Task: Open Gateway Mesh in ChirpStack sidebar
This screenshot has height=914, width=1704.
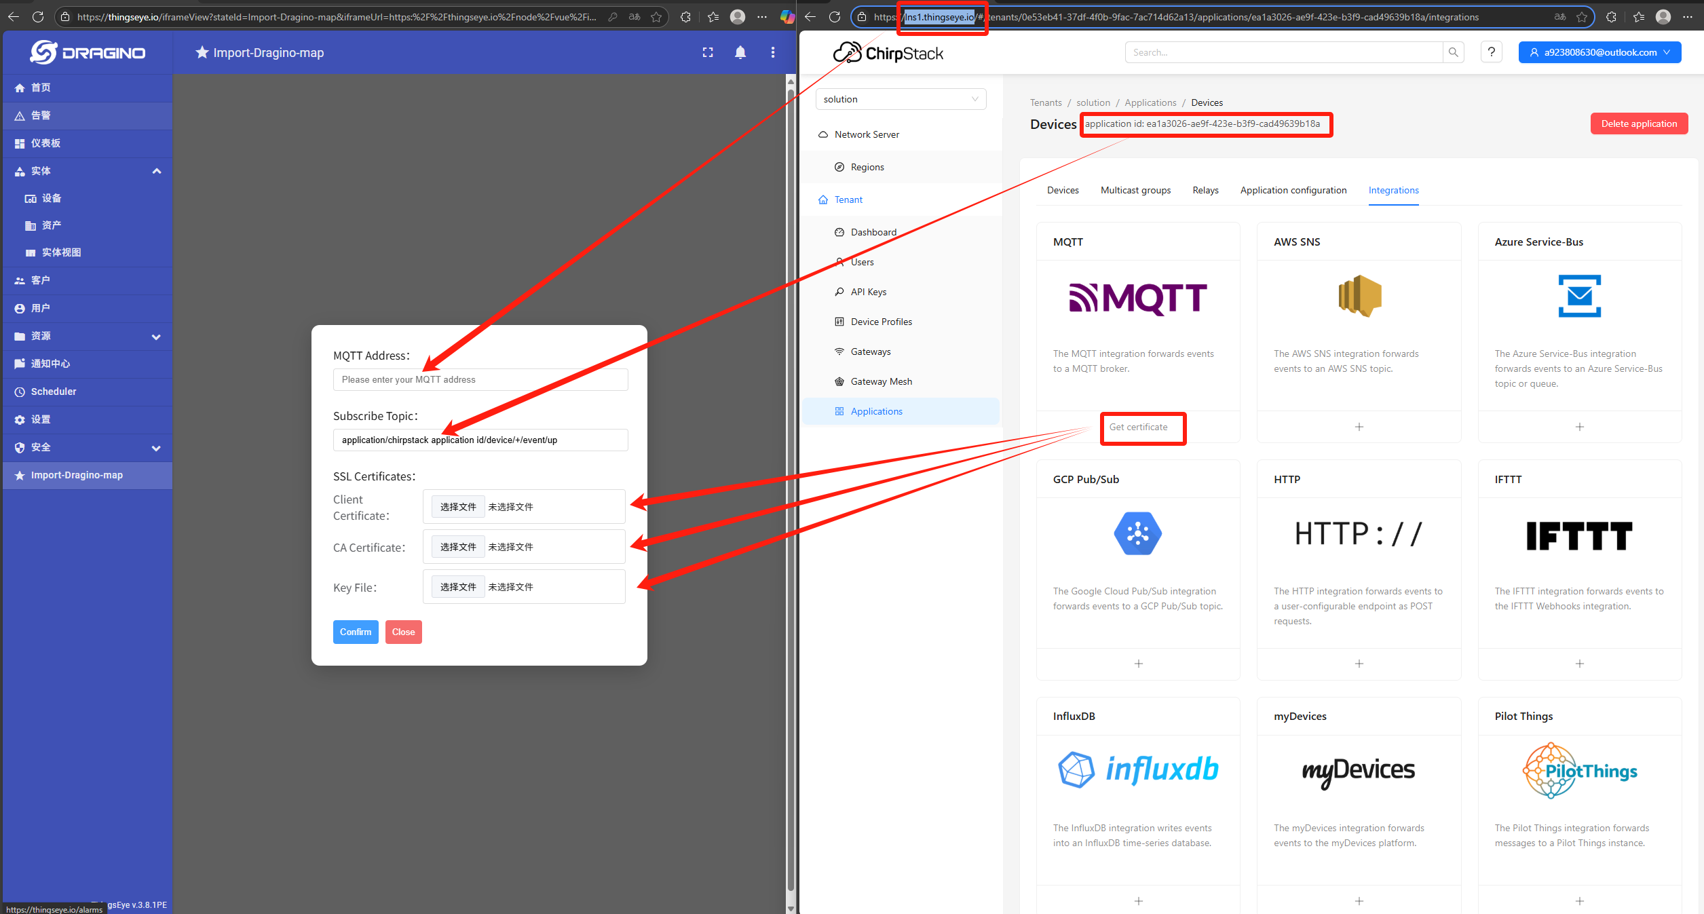Action: (x=901, y=381)
